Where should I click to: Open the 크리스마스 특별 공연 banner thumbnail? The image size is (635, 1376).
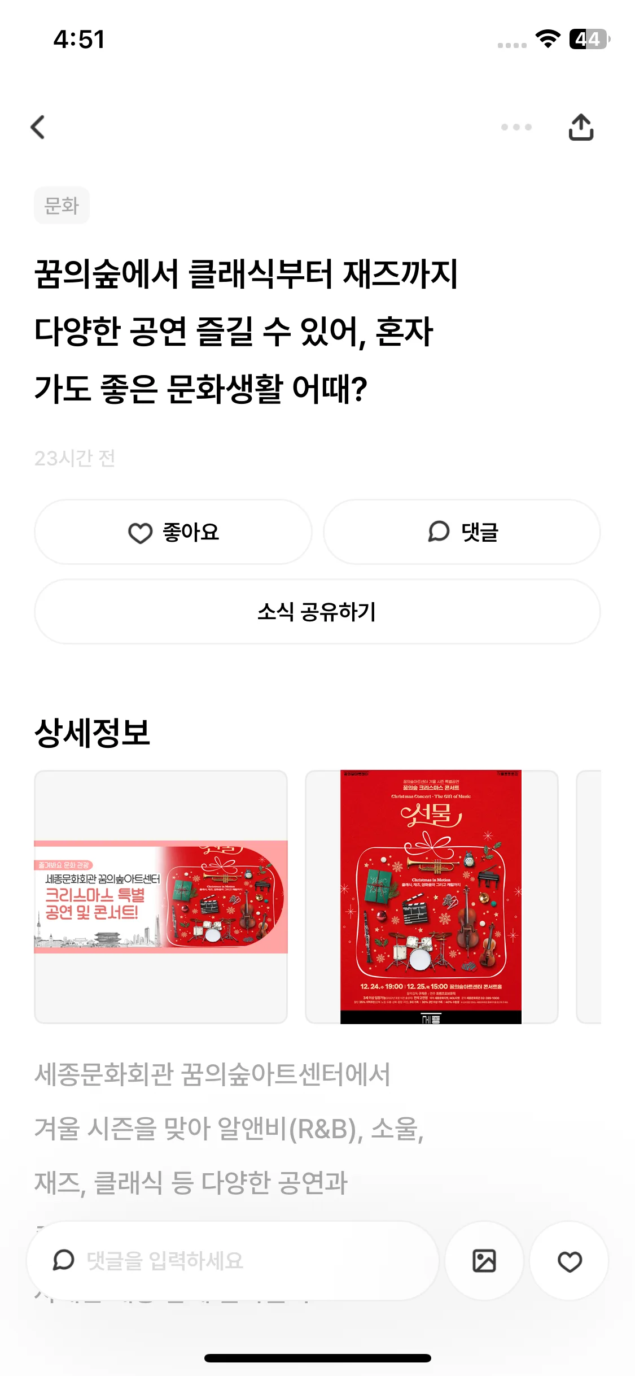161,896
